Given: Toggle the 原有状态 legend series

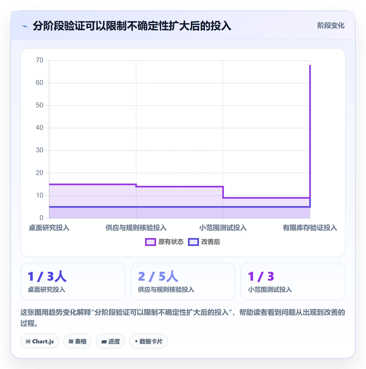Looking at the screenshot, I should (x=164, y=242).
